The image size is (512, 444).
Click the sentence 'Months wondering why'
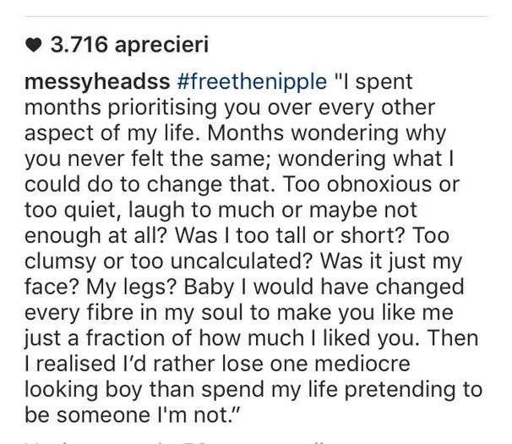coord(327,133)
